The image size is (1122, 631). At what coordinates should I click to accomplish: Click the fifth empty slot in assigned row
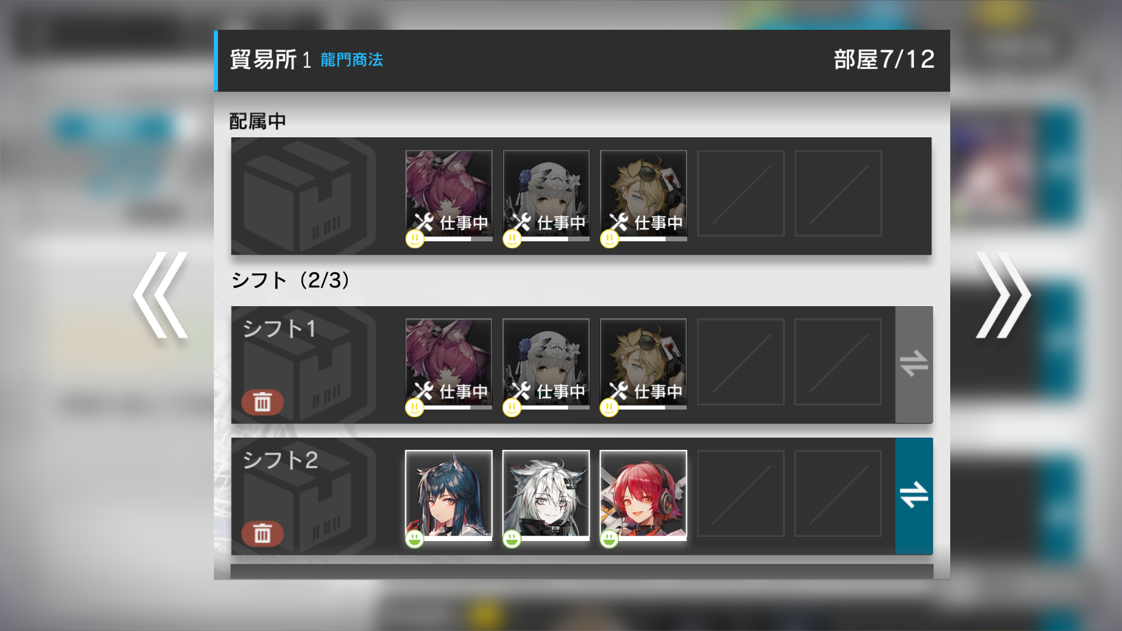(x=838, y=193)
